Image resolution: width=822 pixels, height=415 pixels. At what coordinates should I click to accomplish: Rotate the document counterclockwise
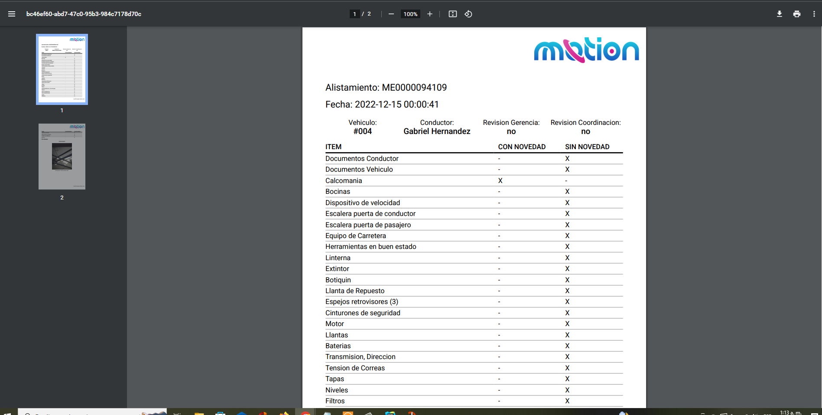(x=468, y=14)
